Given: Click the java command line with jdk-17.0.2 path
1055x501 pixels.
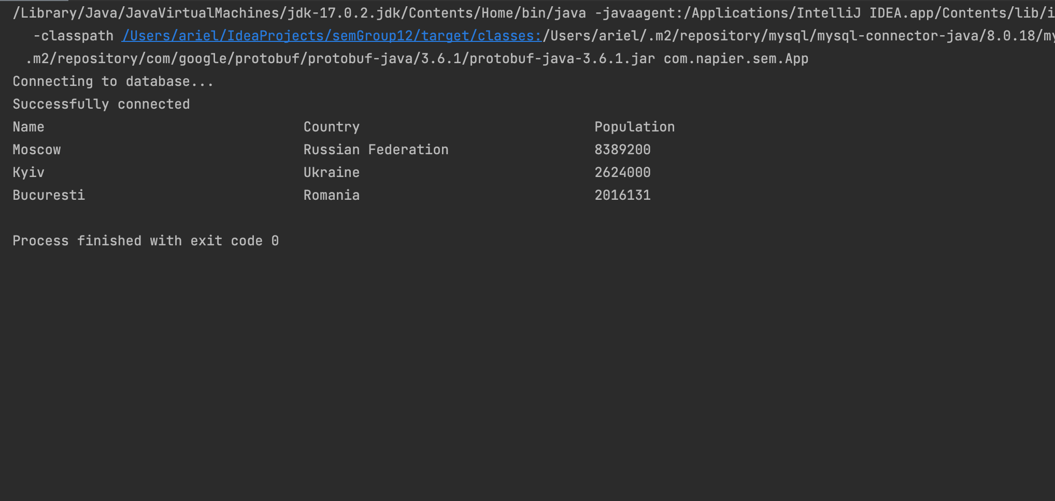Looking at the screenshot, I should (x=534, y=13).
